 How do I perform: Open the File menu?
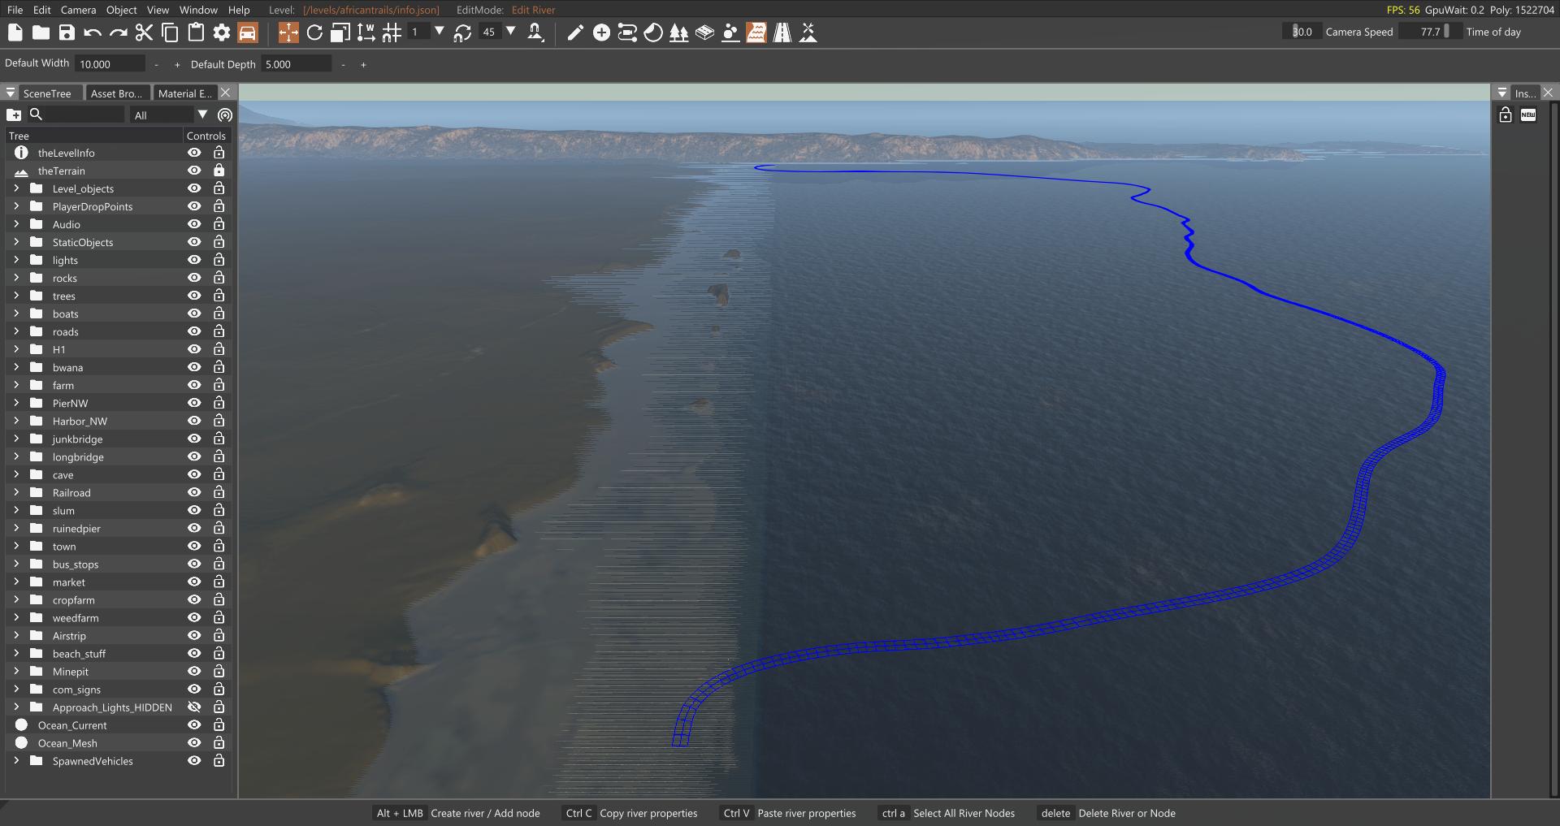point(15,10)
